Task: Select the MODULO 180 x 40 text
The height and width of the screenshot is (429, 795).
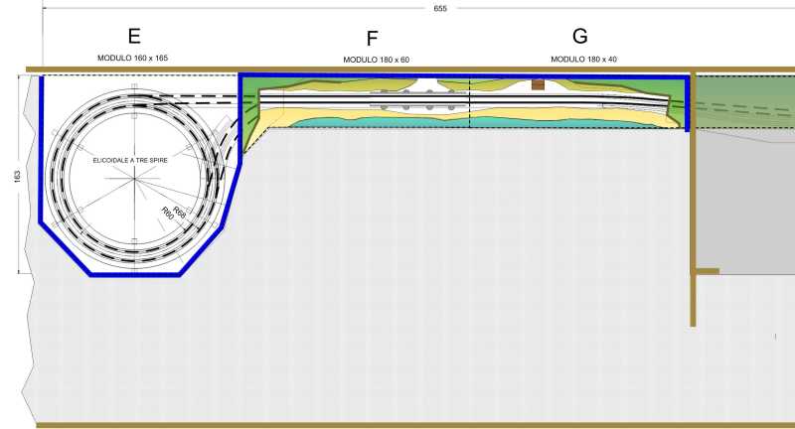Action: tap(583, 60)
